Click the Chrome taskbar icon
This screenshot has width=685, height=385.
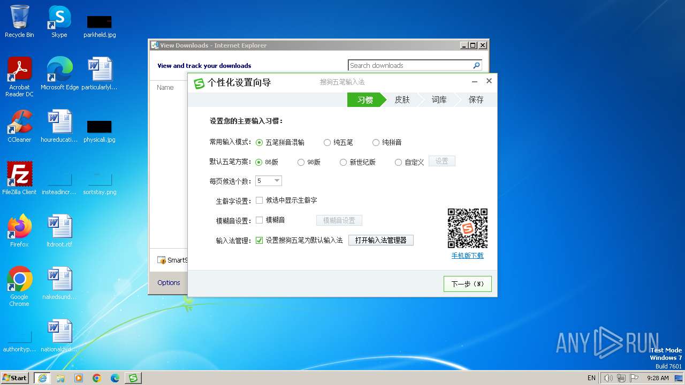97,378
